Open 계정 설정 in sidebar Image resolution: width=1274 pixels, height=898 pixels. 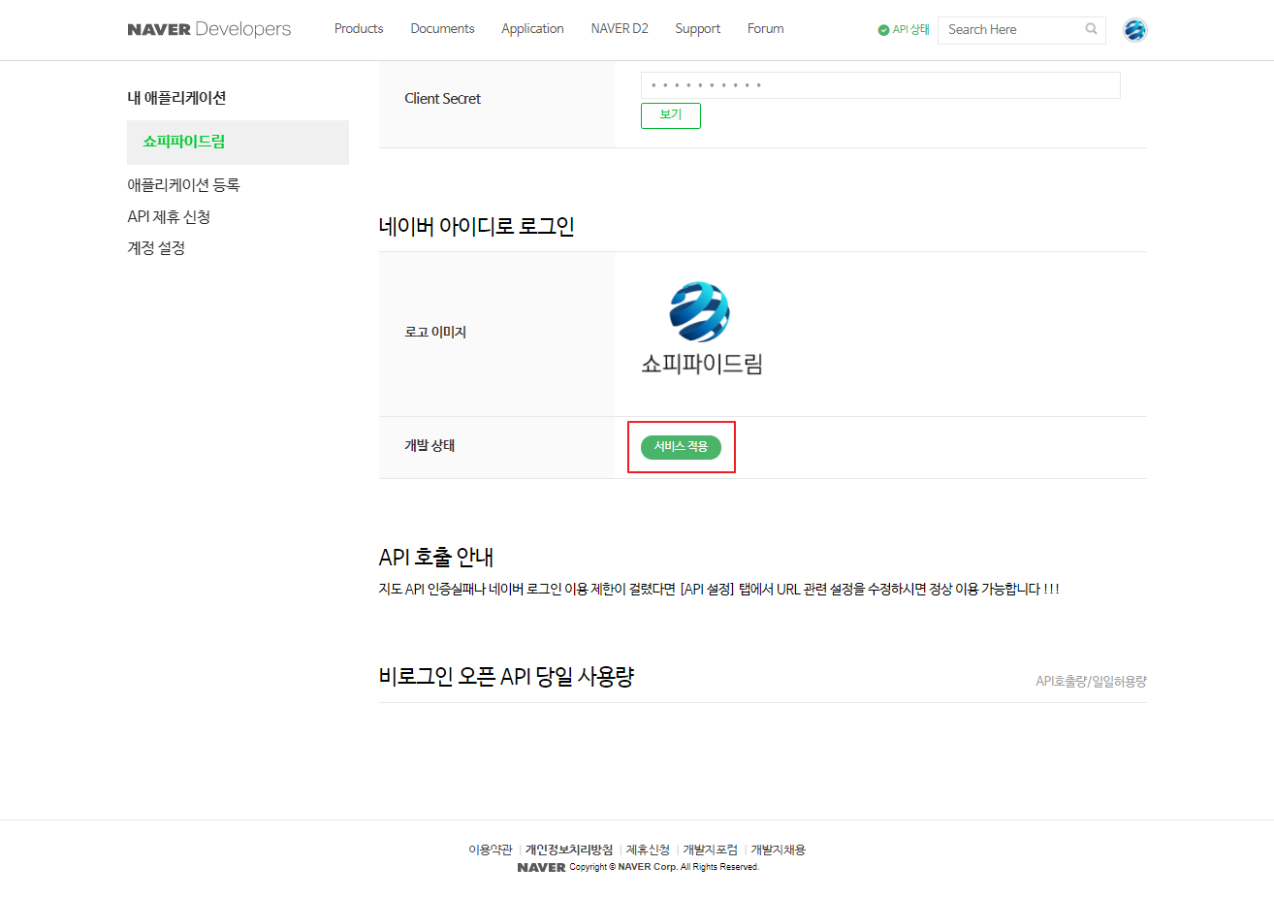156,248
